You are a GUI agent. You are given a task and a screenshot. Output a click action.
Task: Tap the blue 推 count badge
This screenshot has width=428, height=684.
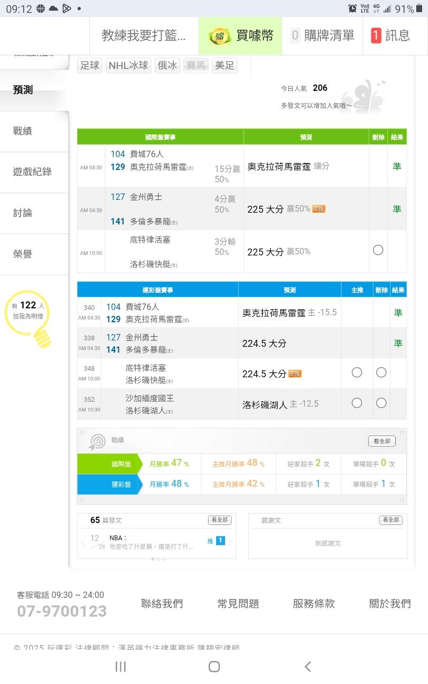(220, 541)
